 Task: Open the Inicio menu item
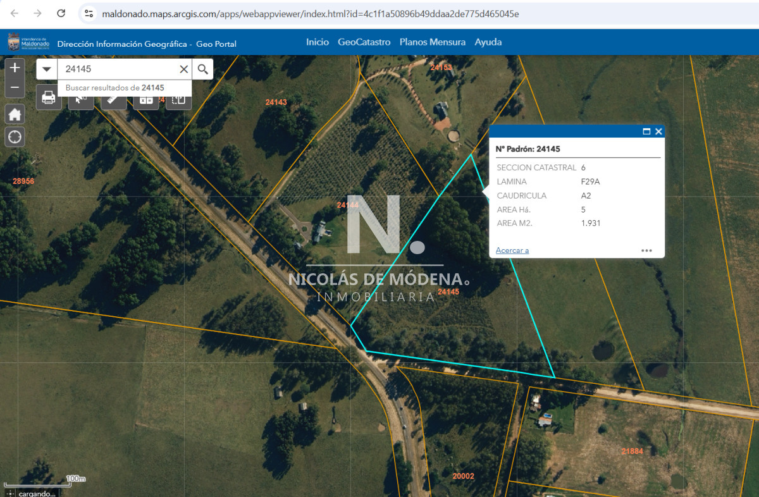318,42
